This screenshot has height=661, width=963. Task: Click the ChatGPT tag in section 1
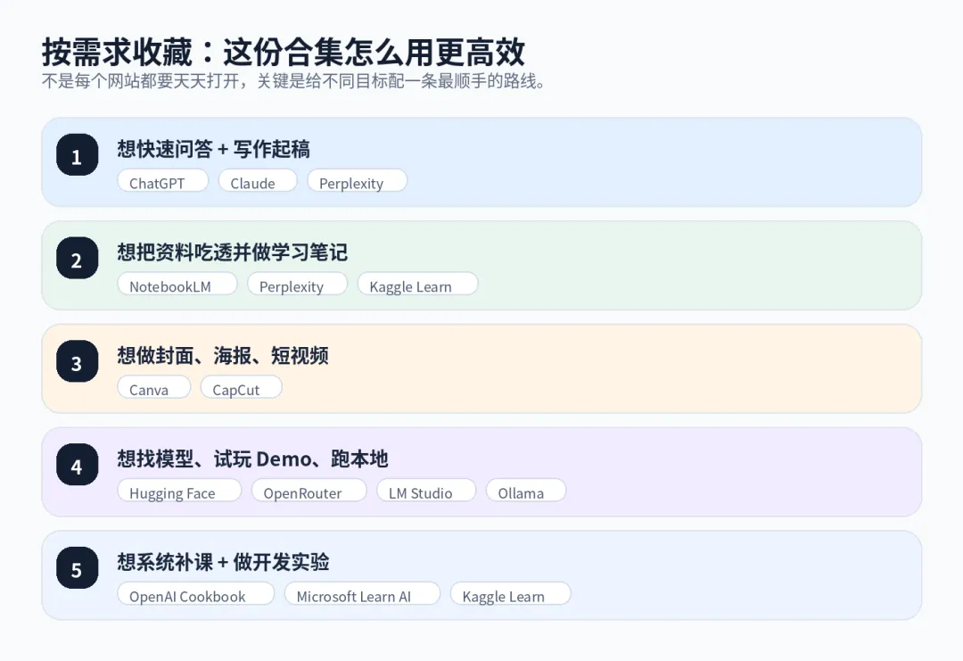pos(163,181)
